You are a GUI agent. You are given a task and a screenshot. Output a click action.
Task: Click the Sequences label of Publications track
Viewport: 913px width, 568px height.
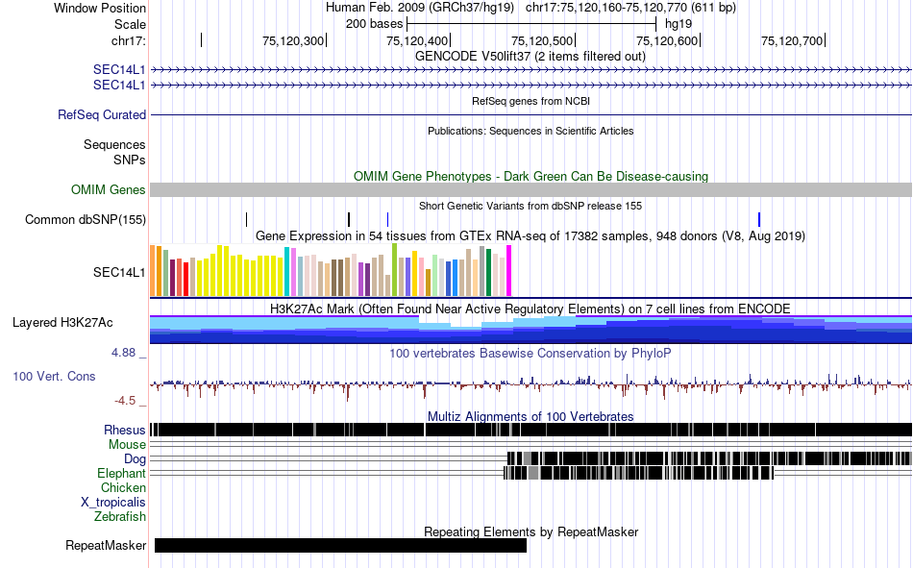pyautogui.click(x=114, y=144)
